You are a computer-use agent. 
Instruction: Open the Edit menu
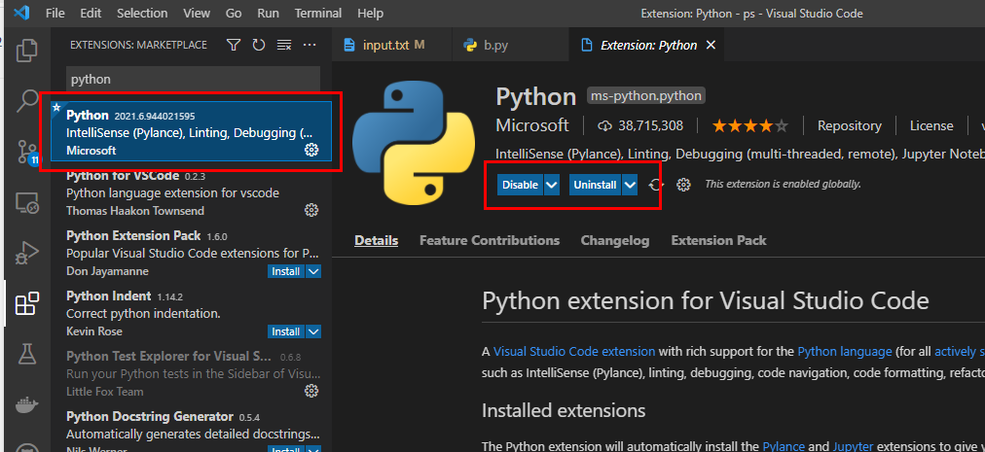pyautogui.click(x=91, y=13)
